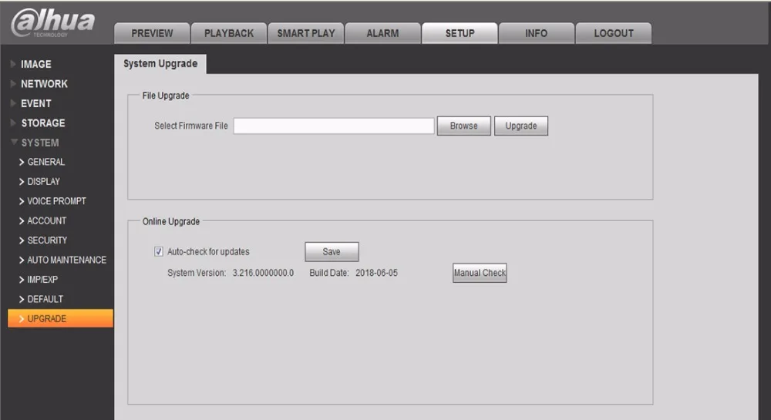This screenshot has height=420, width=771.
Task: Click the Online Upgrade group title
Action: tap(171, 221)
